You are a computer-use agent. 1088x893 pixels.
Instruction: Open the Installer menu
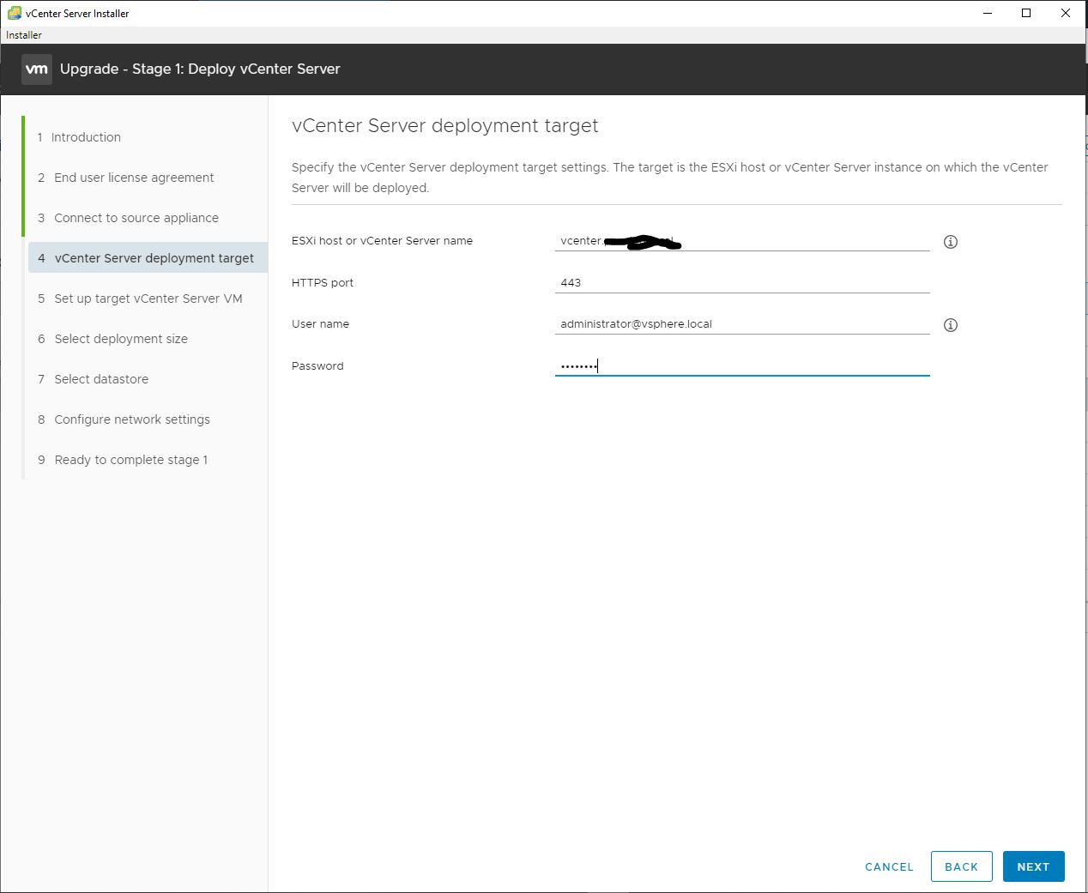[x=24, y=35]
